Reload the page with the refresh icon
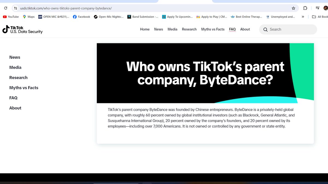 point(5,8)
